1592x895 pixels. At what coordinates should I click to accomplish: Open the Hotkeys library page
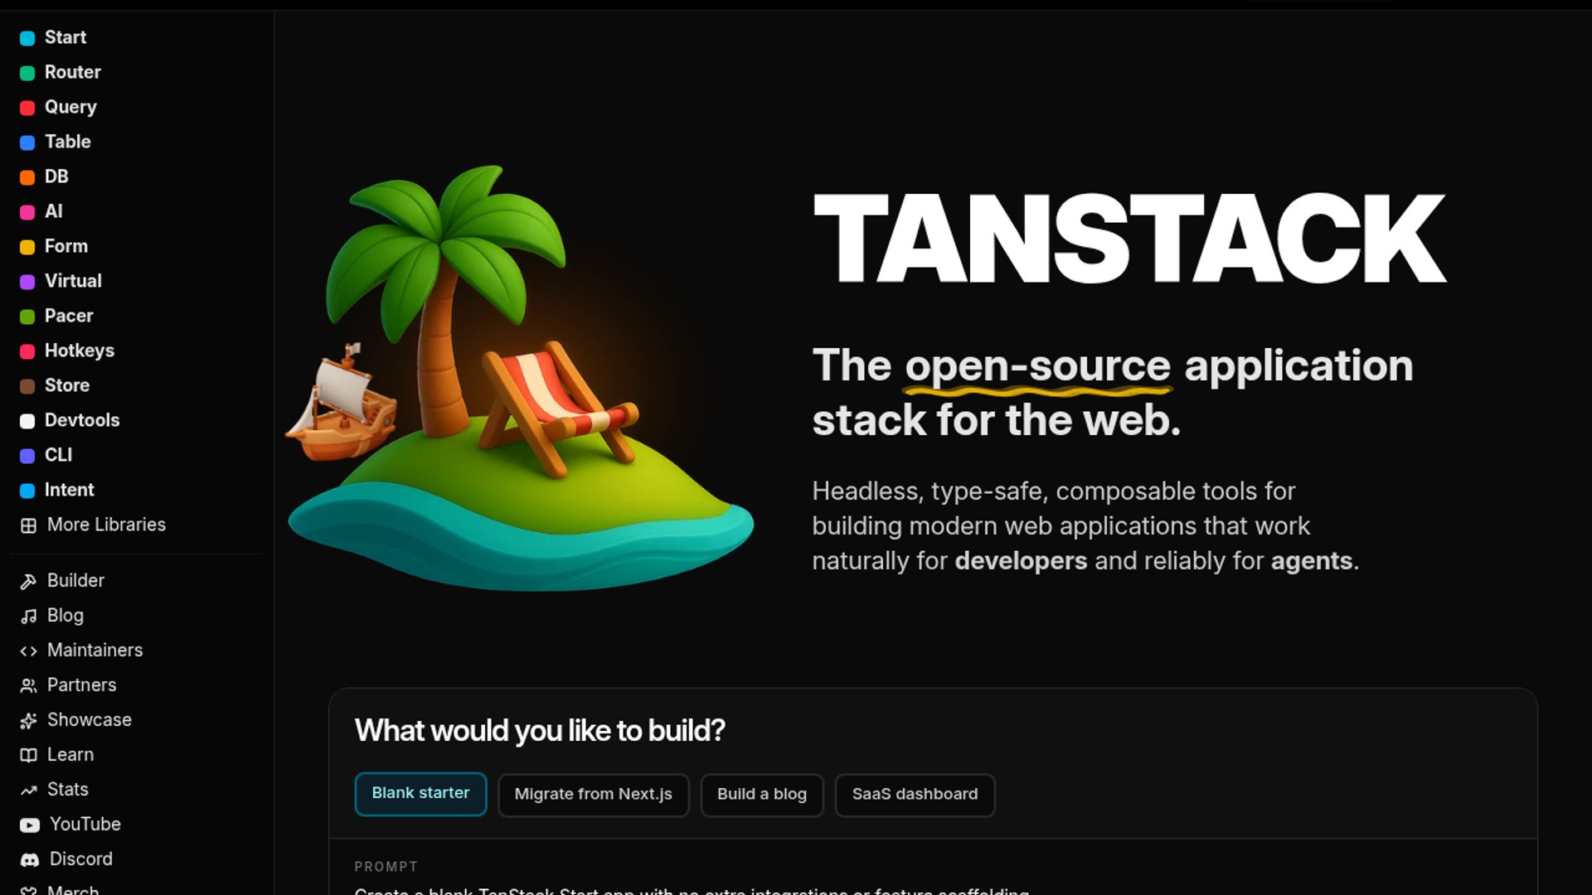tap(80, 351)
